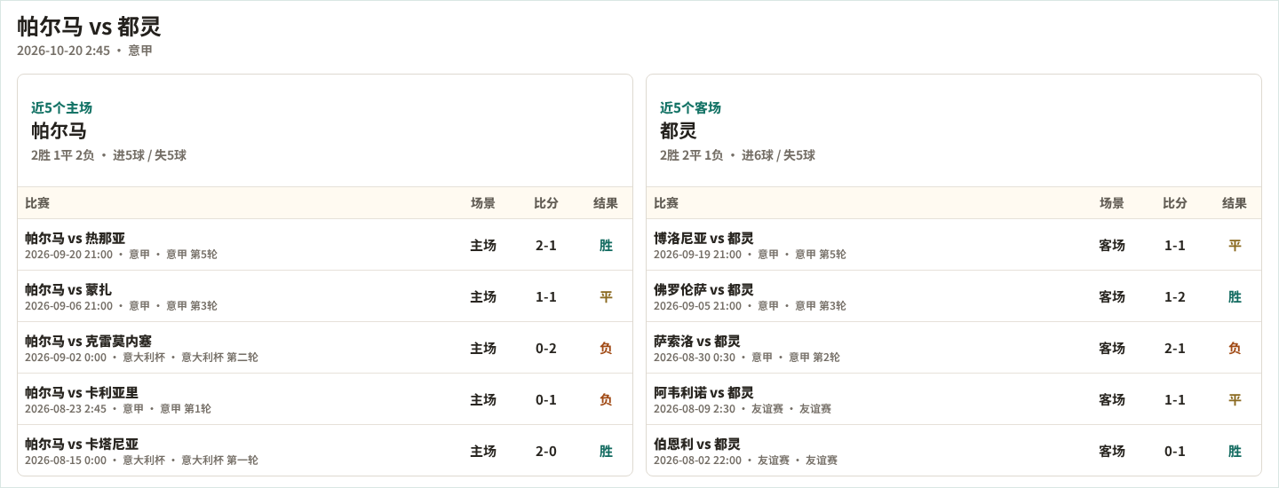Screen dimensions: 1279x488
Task: Click the 0-1 score for 帕尔马 vs 卡利亚里
Action: pos(546,399)
